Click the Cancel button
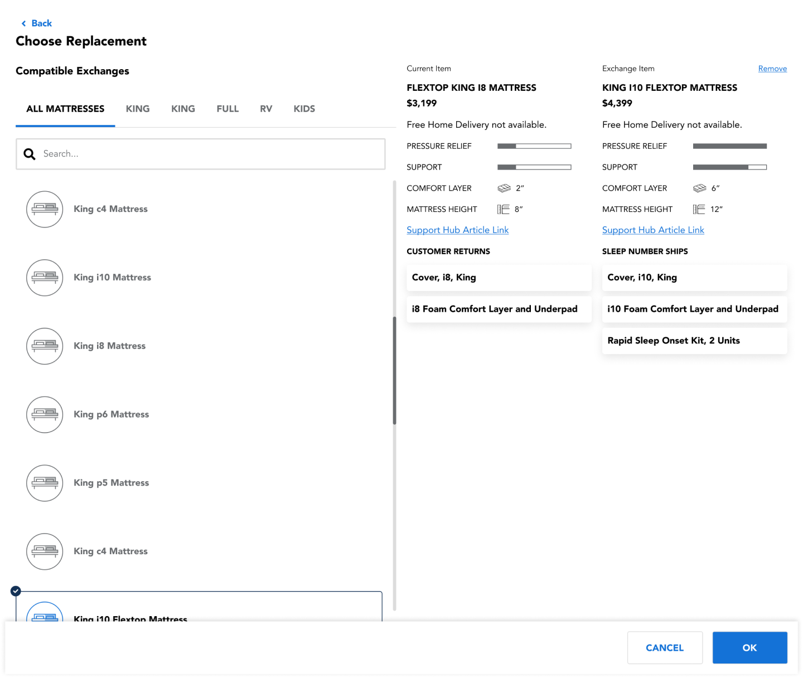Image resolution: width=803 pixels, height=678 pixels. (x=665, y=648)
